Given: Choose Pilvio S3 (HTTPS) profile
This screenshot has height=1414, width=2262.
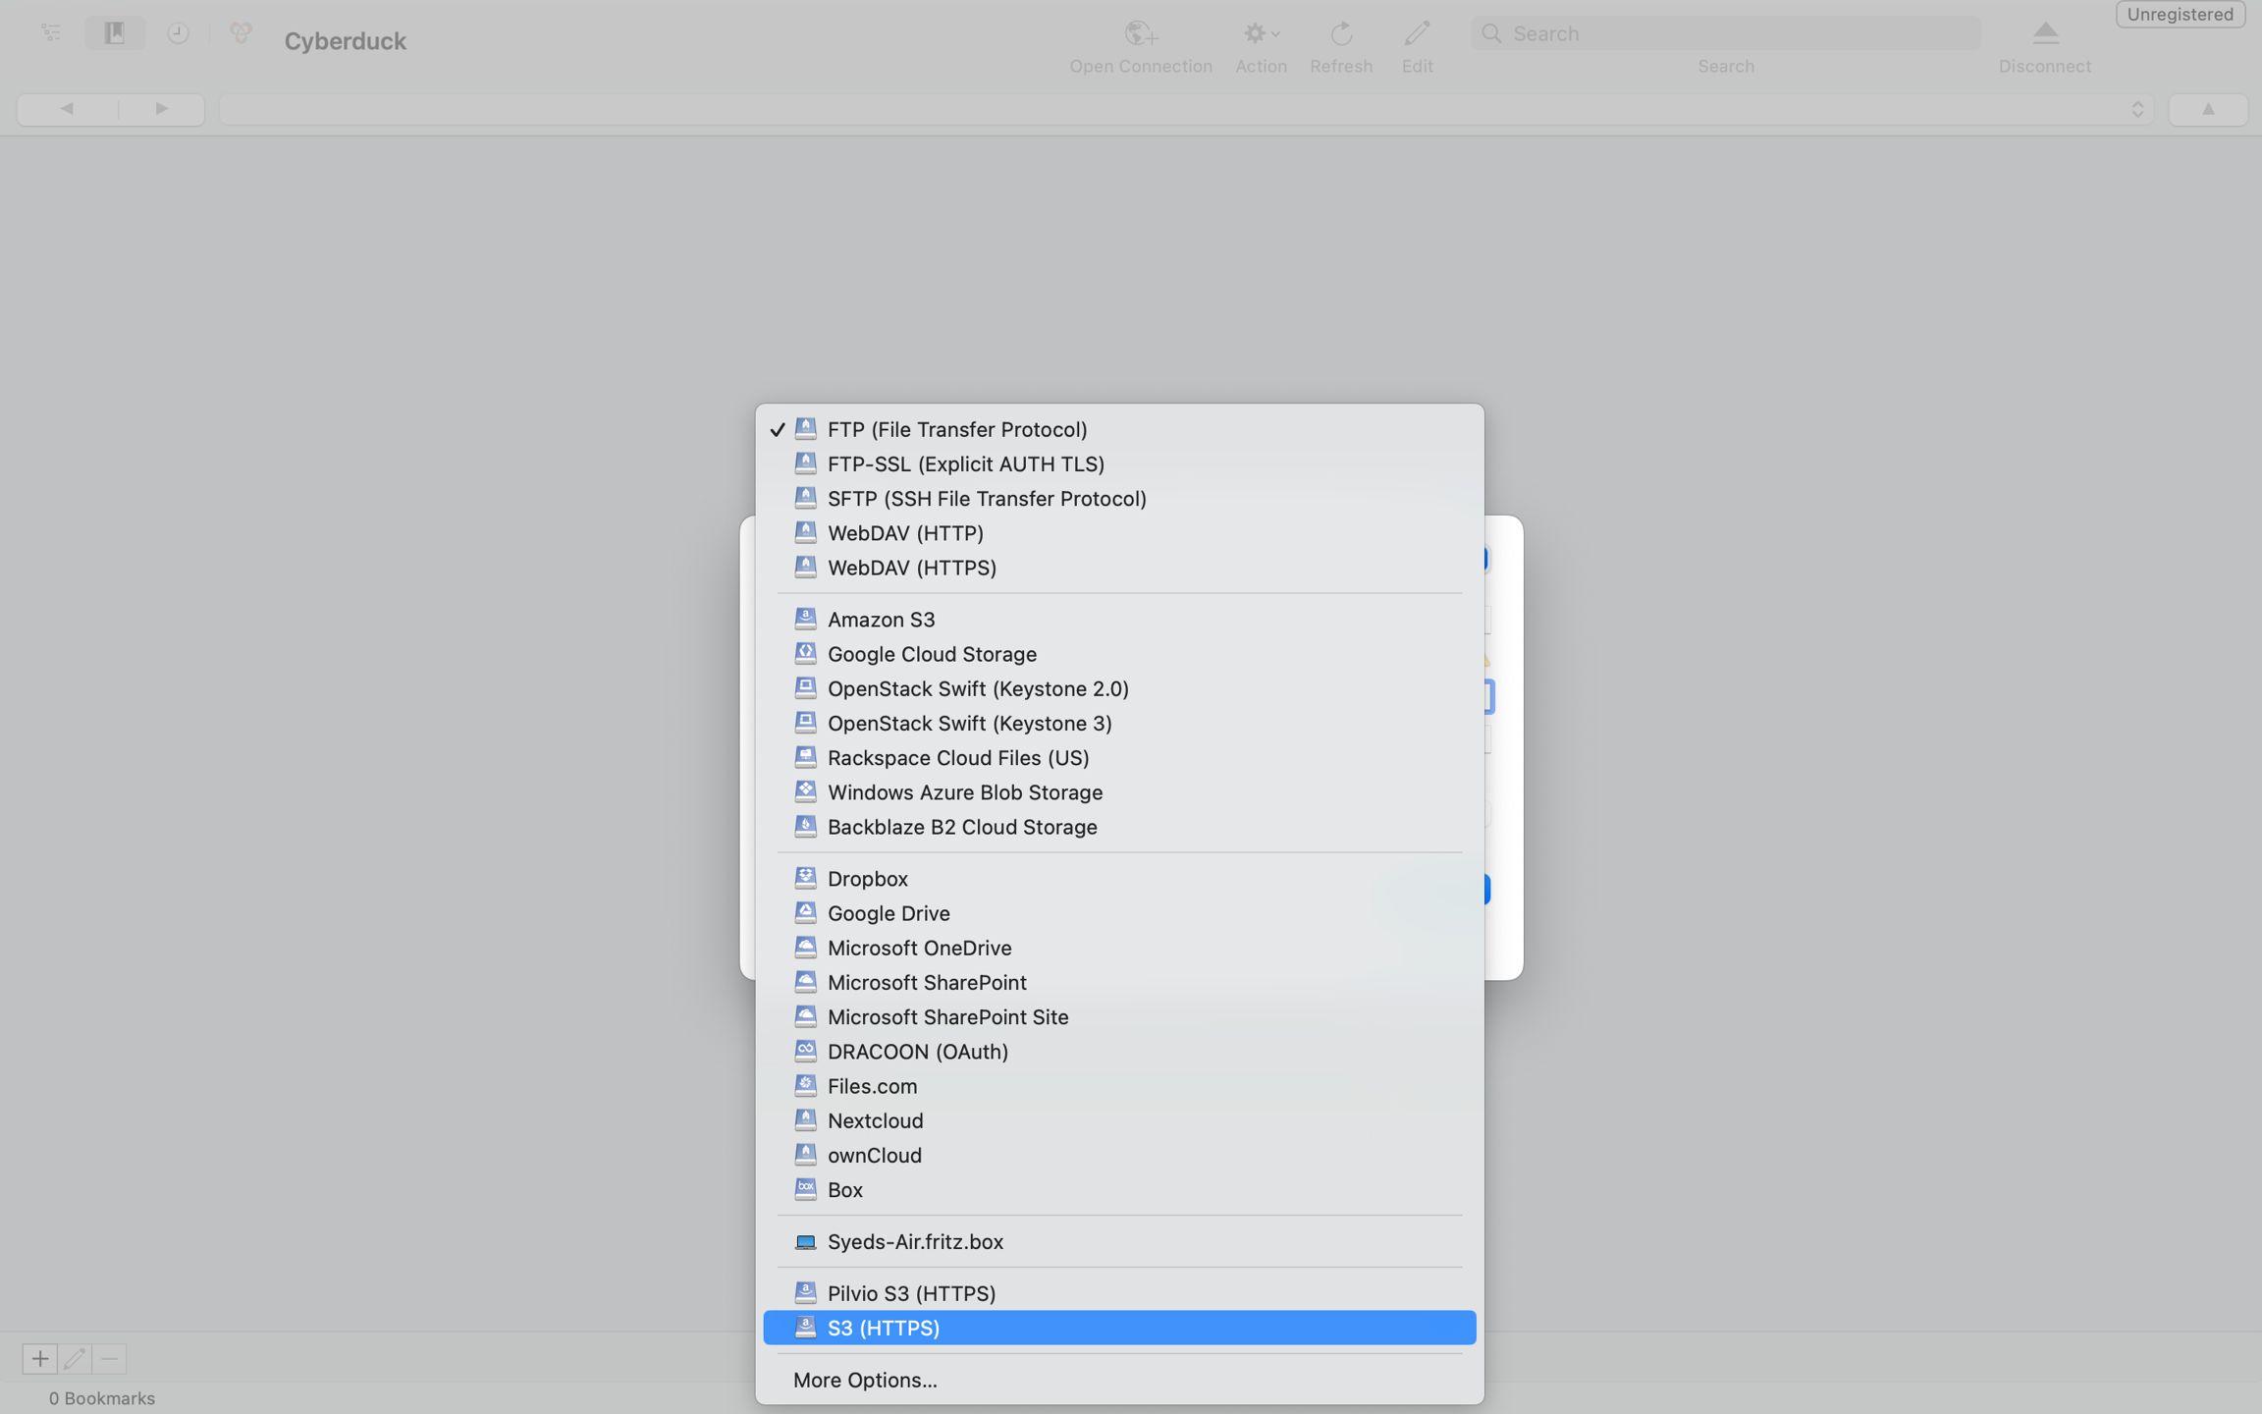Looking at the screenshot, I should 1119,1293.
